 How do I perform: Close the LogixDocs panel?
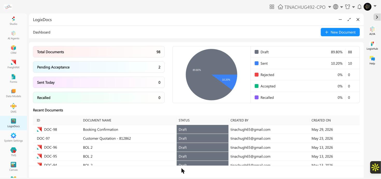coord(358,19)
